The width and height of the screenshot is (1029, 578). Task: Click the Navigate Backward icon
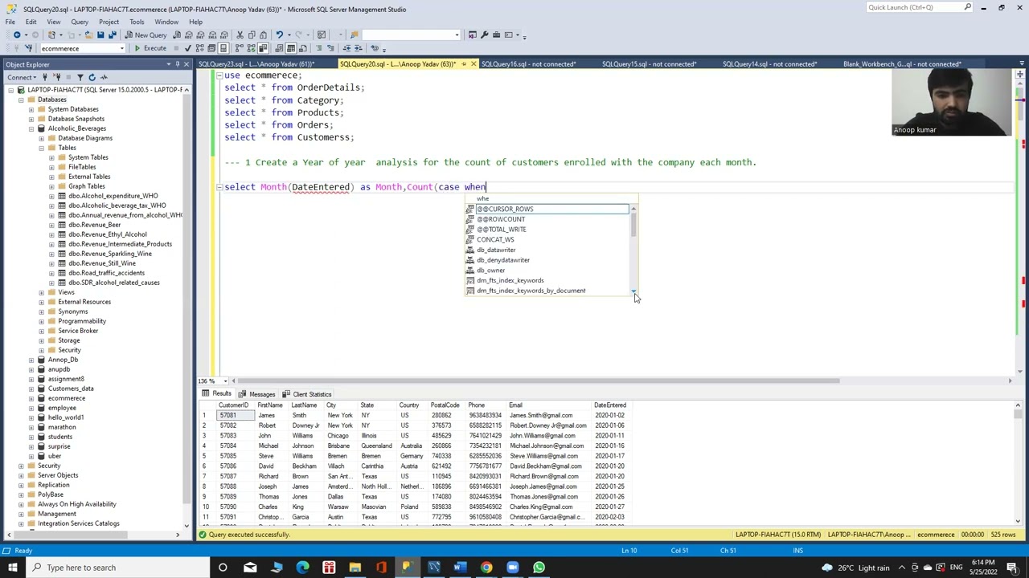point(17,35)
